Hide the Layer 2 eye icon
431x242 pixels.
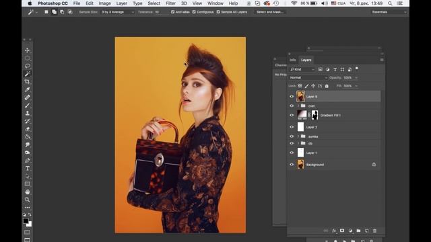click(x=292, y=127)
